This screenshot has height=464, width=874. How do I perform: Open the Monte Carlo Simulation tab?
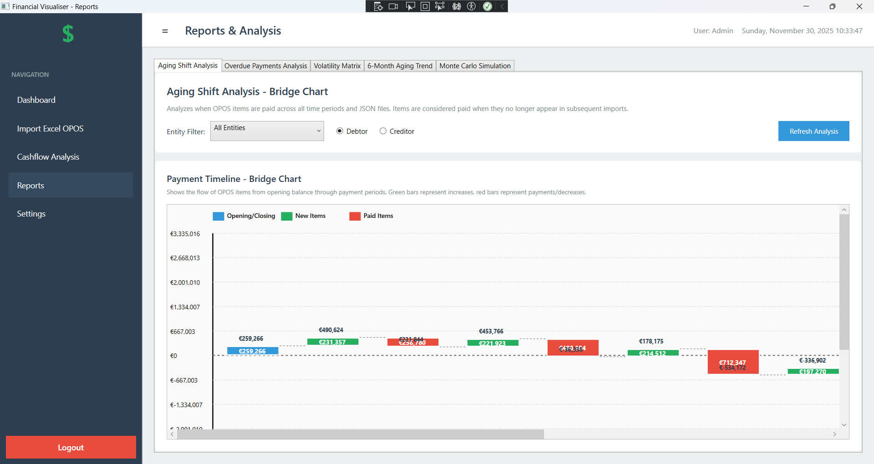coord(475,66)
